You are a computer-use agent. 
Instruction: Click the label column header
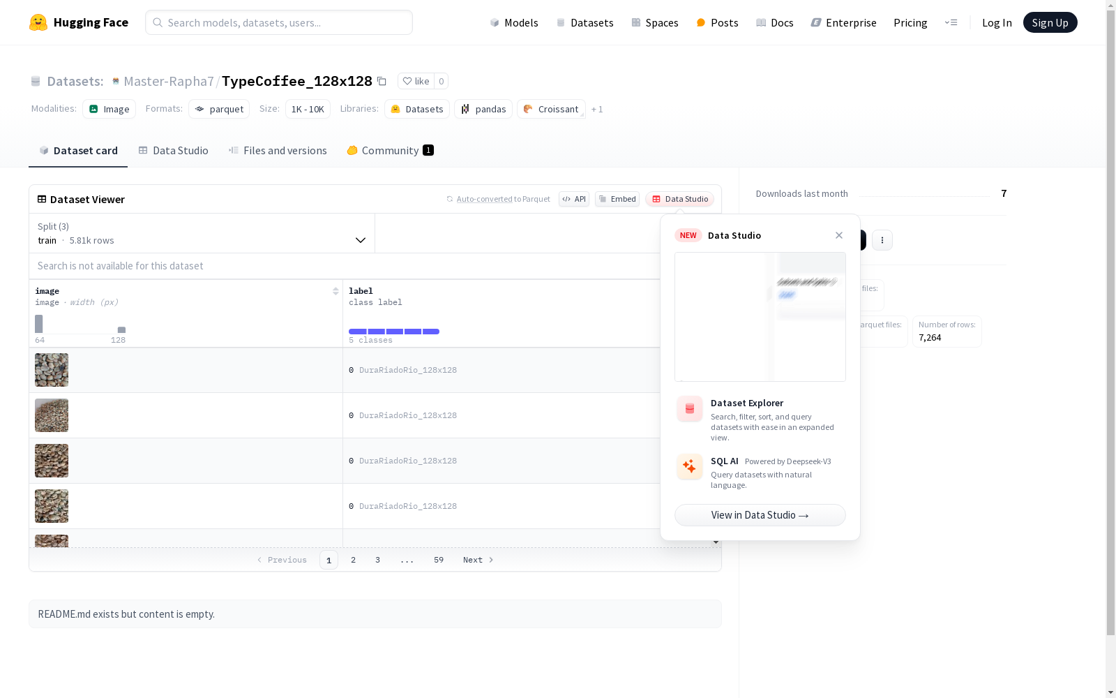coord(361,291)
